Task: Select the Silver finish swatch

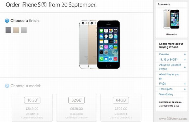Action: coord(24,30)
